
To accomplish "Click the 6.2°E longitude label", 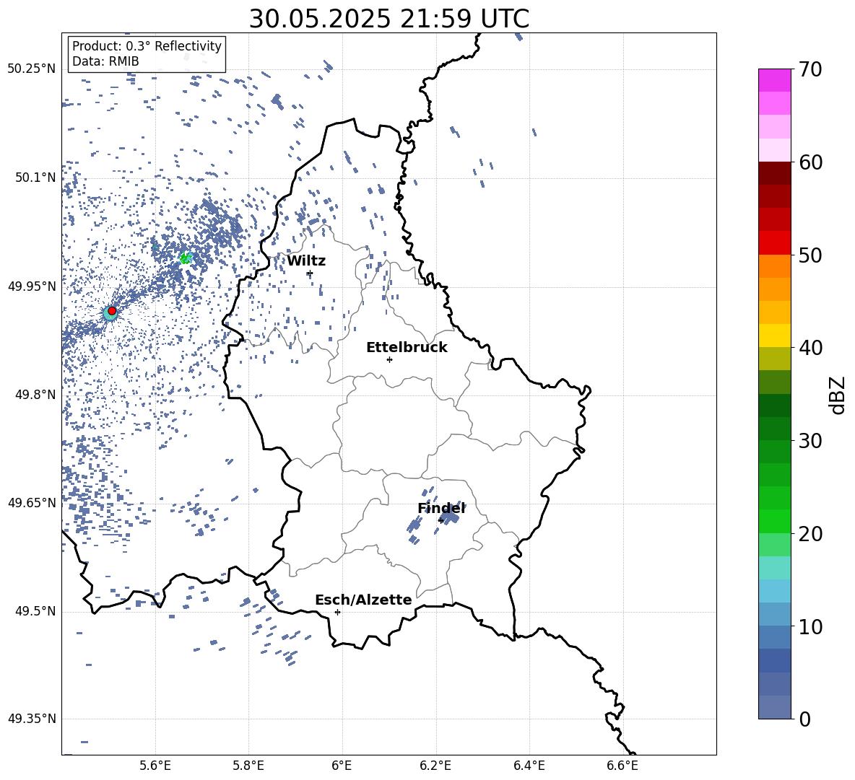I will 435,766.
